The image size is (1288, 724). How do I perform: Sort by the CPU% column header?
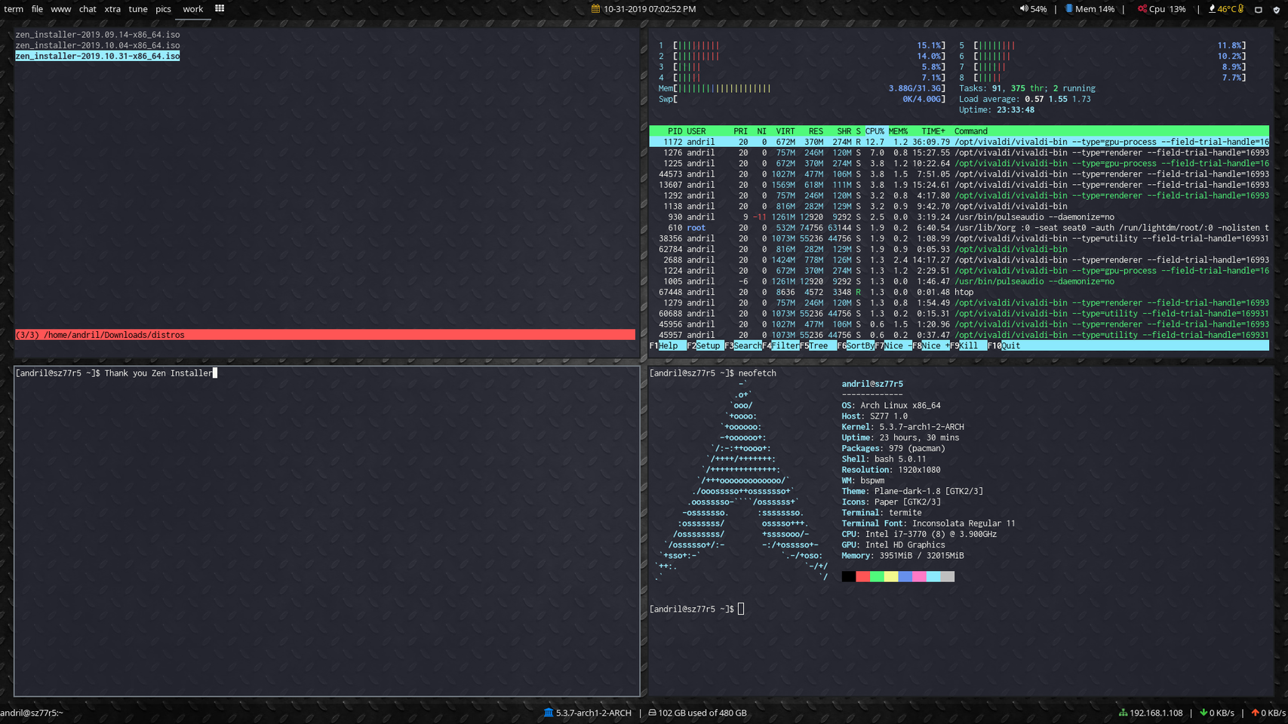875,131
